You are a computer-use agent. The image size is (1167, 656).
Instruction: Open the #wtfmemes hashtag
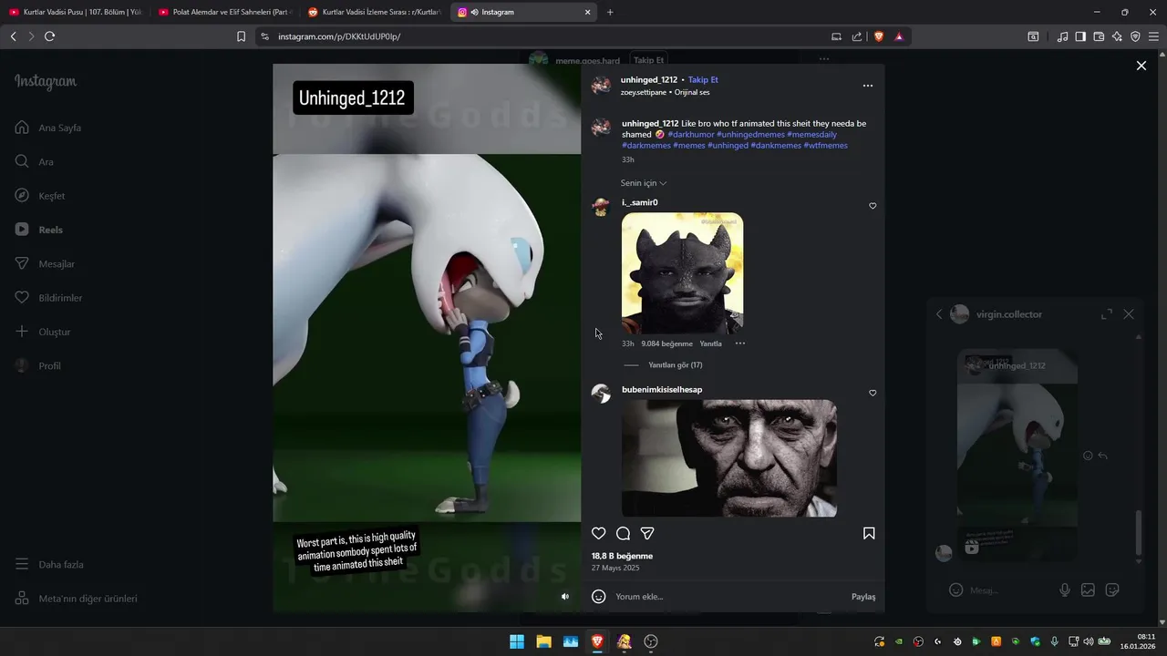(x=826, y=145)
